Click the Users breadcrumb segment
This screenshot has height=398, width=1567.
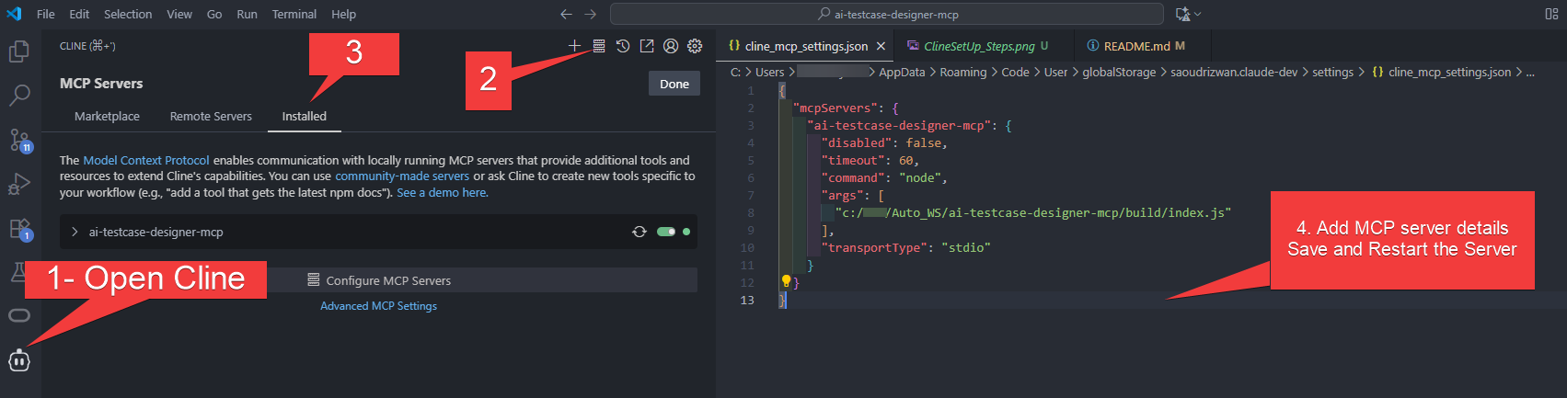(770, 73)
